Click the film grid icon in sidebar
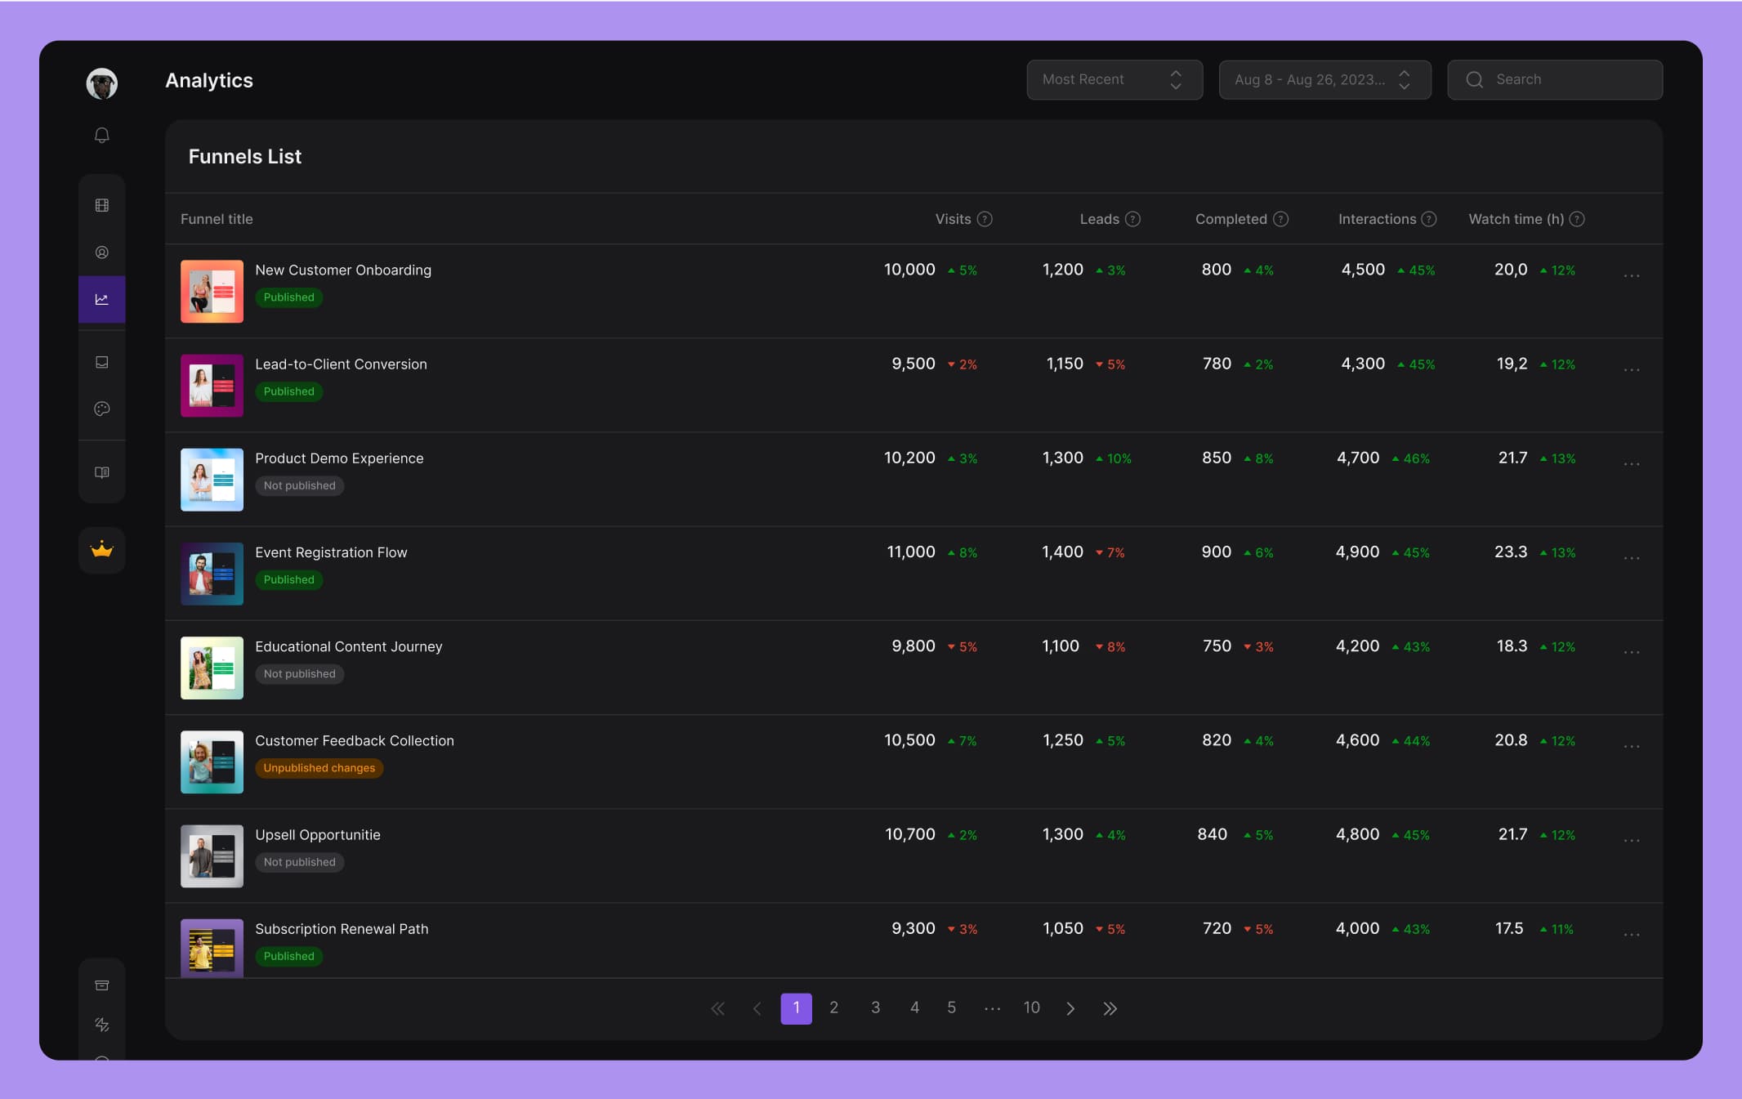The image size is (1742, 1099). pyautogui.click(x=101, y=205)
